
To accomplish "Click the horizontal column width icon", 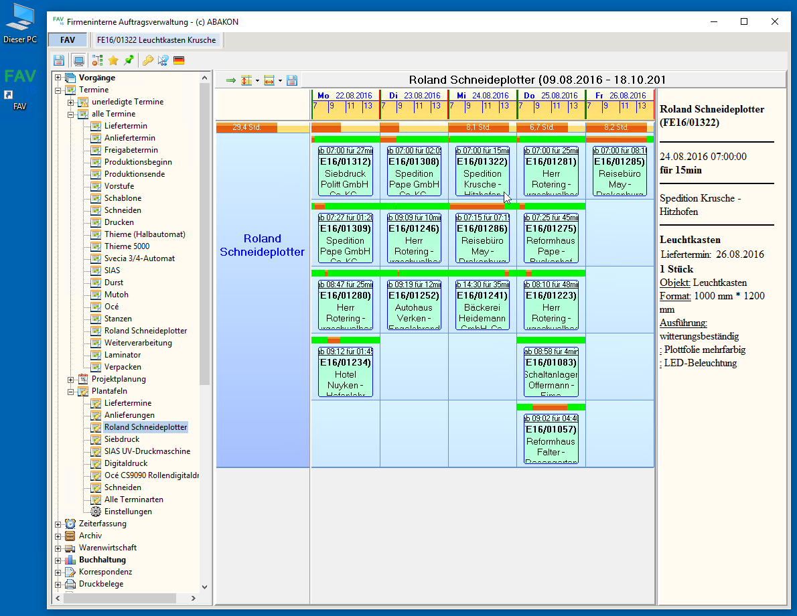I will [x=269, y=80].
